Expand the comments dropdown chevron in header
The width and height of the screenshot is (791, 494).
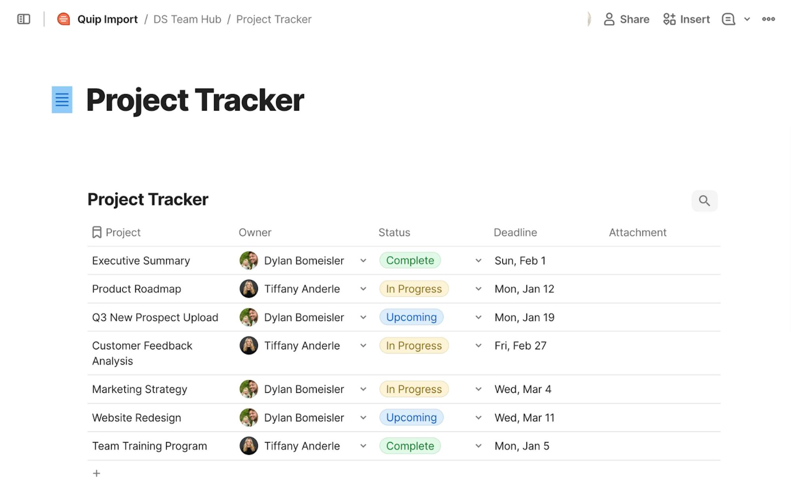pos(747,19)
